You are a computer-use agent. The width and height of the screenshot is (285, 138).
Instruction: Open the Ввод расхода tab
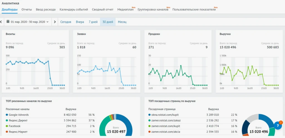click(46, 9)
